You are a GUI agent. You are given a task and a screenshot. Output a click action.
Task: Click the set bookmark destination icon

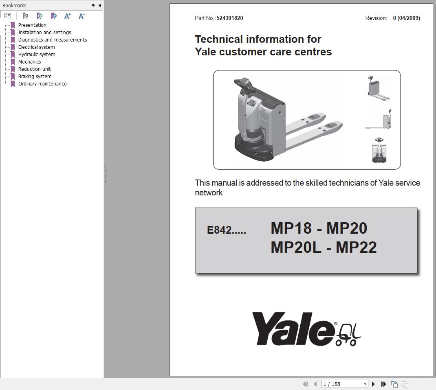[54, 16]
